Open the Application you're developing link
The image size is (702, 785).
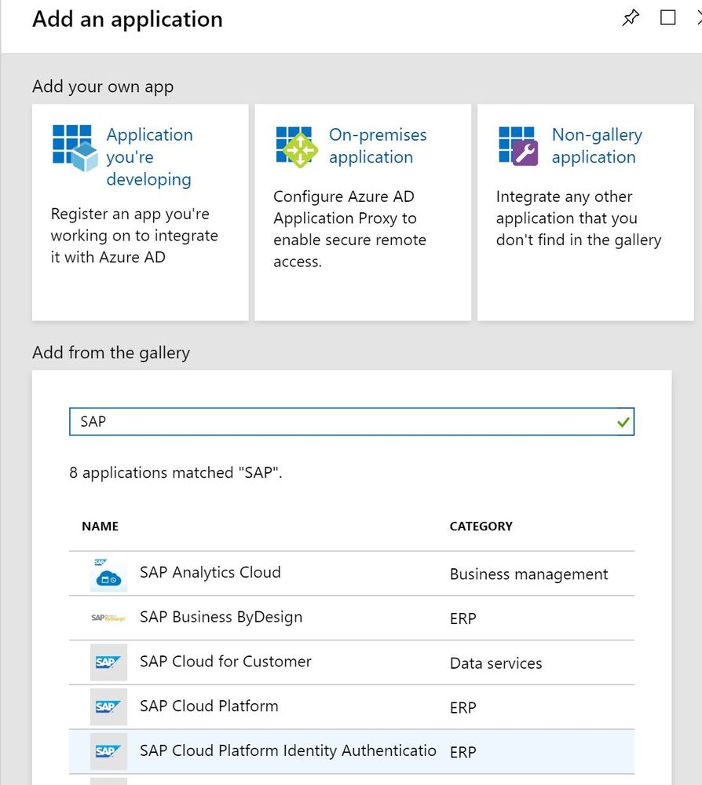(x=149, y=157)
